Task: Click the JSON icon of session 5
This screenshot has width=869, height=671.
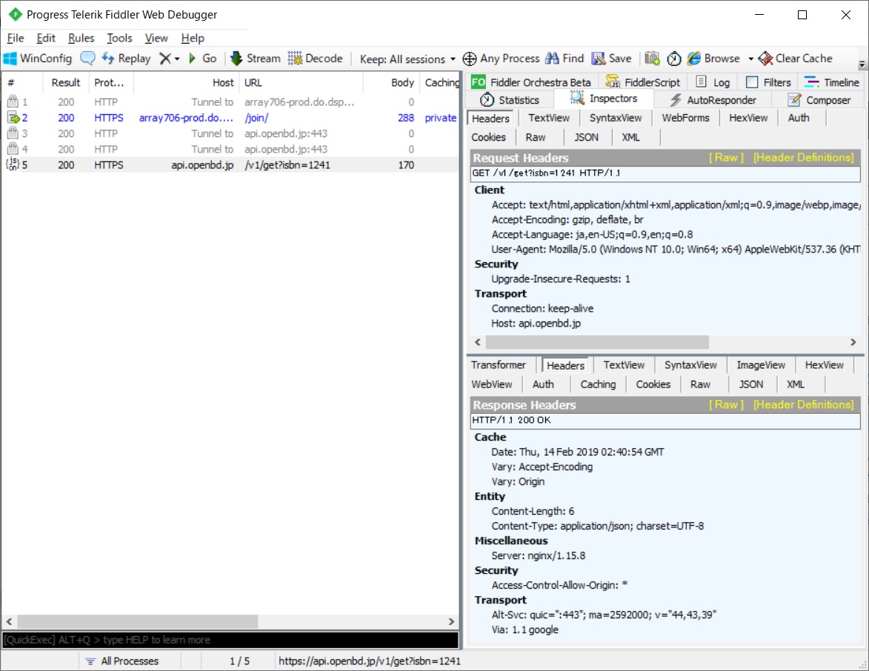Action: 13,164
